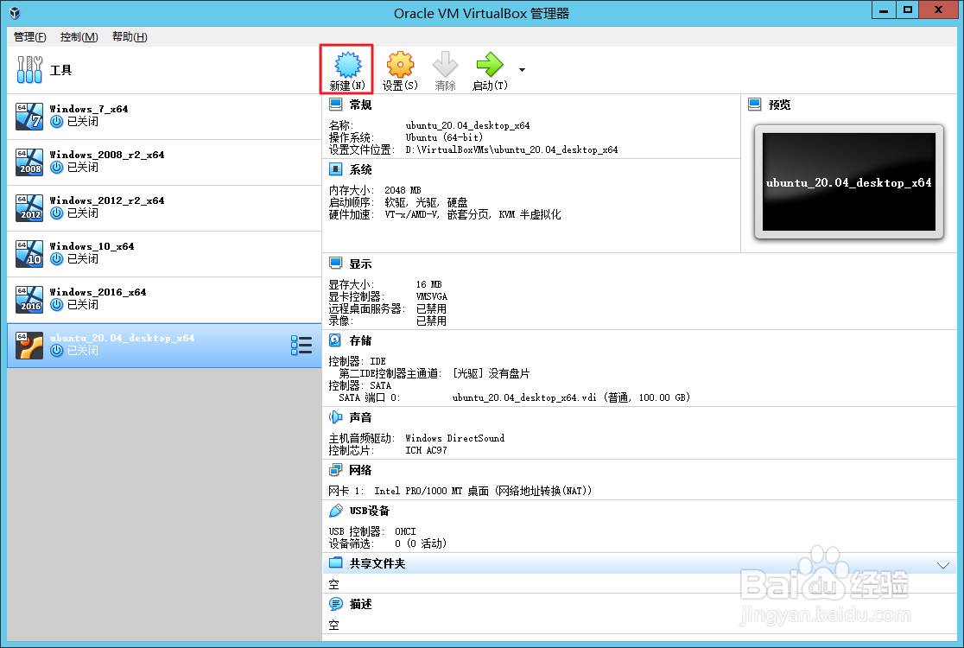Open the Tools (工具) icon
964x648 pixels.
click(x=29, y=69)
